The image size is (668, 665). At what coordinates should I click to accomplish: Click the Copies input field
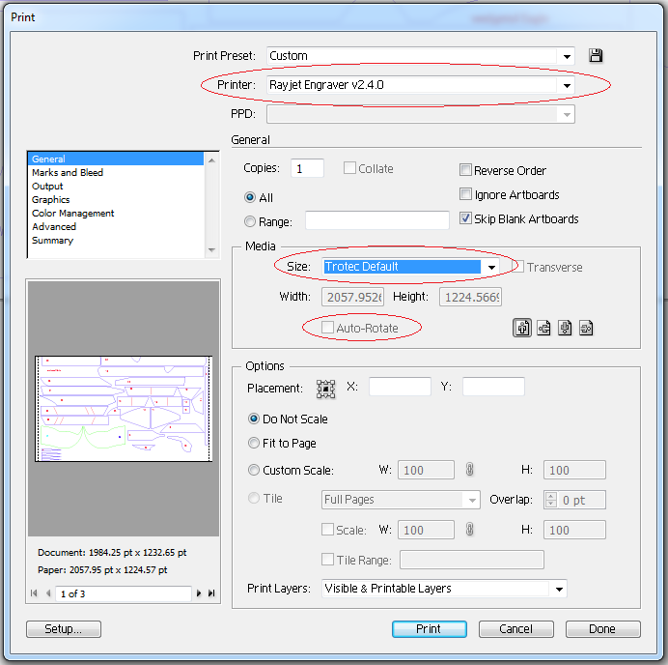coord(307,168)
